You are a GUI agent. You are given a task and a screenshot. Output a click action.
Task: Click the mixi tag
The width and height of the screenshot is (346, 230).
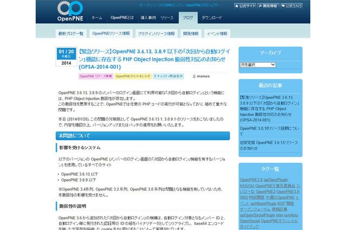point(280,215)
